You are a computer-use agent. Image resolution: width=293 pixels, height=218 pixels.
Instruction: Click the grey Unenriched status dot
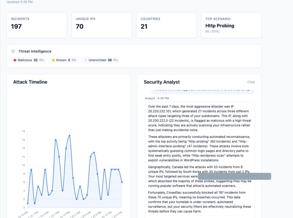point(86,60)
